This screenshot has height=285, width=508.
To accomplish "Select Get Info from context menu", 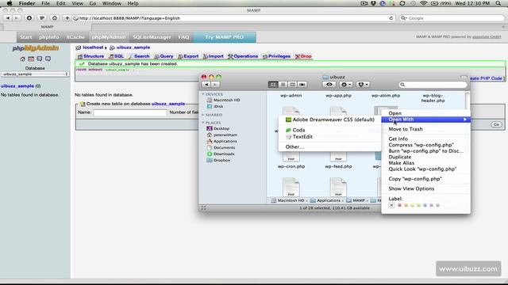I will click(425, 139).
